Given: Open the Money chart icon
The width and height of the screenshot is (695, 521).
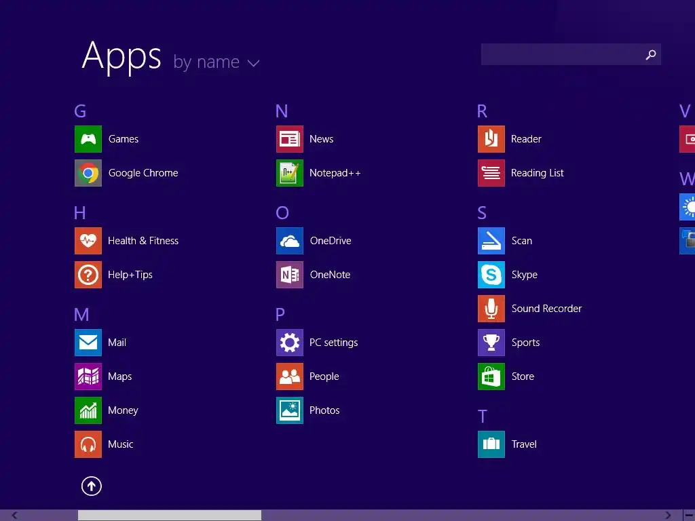Looking at the screenshot, I should point(88,410).
